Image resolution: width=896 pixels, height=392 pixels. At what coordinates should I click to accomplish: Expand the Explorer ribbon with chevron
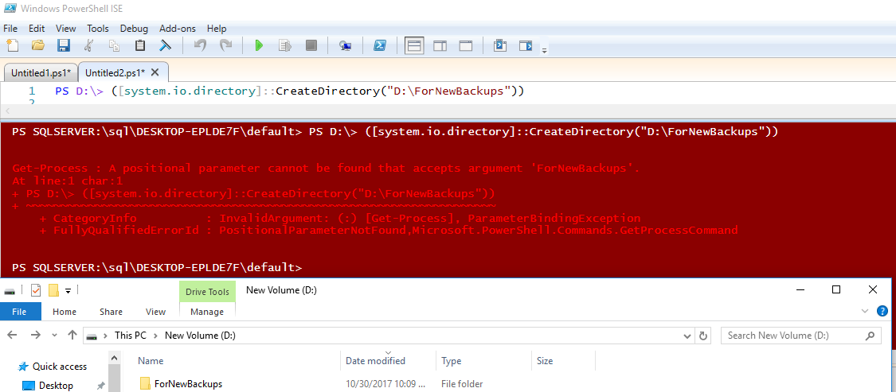tap(865, 311)
